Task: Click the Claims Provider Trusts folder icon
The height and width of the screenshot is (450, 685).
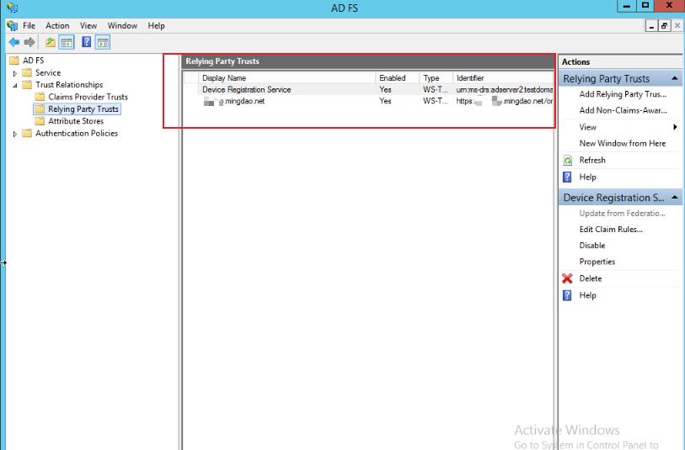Action: [x=40, y=97]
